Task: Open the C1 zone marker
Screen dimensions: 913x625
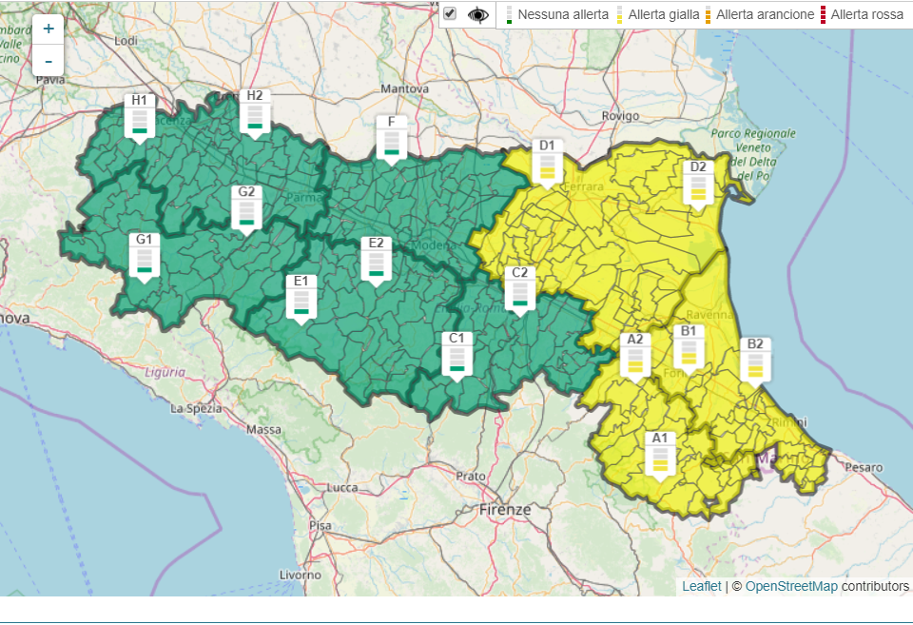Action: click(456, 355)
